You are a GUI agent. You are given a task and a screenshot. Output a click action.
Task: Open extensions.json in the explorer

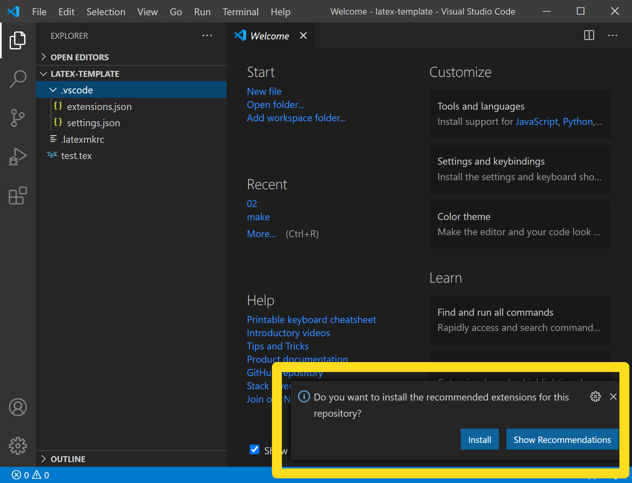coord(131,106)
